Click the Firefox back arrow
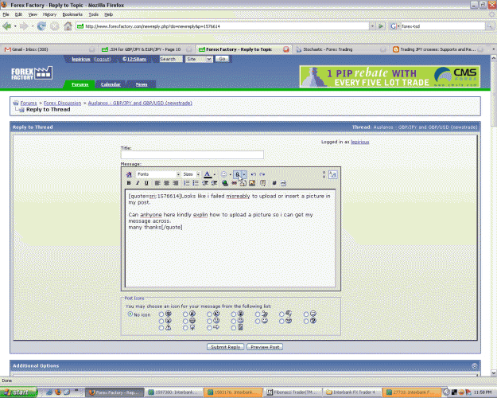This screenshot has width=497, height=398. [7, 26]
